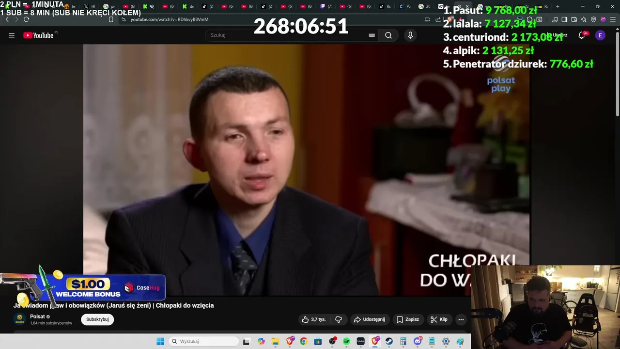Open Steam from the taskbar
Viewport: 620px width, 349px height.
(389, 342)
